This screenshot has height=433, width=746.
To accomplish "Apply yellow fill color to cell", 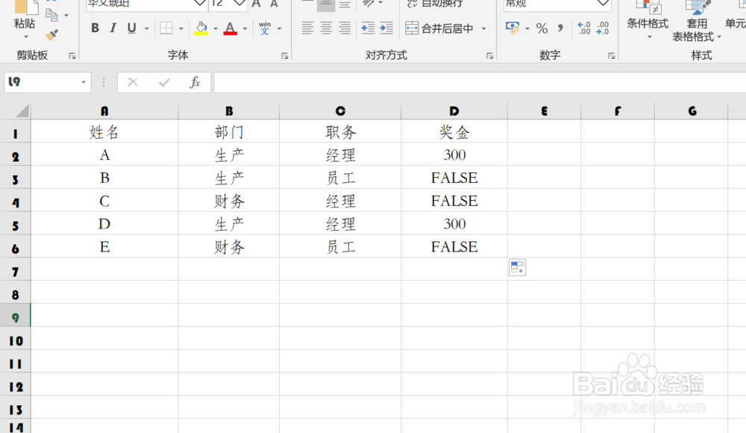I will [x=201, y=28].
